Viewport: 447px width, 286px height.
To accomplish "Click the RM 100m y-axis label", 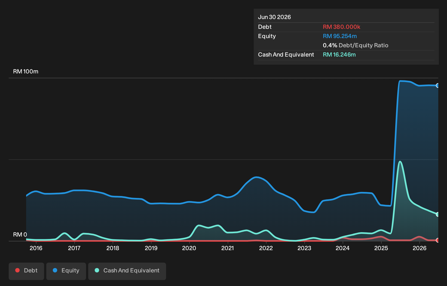I will [26, 71].
